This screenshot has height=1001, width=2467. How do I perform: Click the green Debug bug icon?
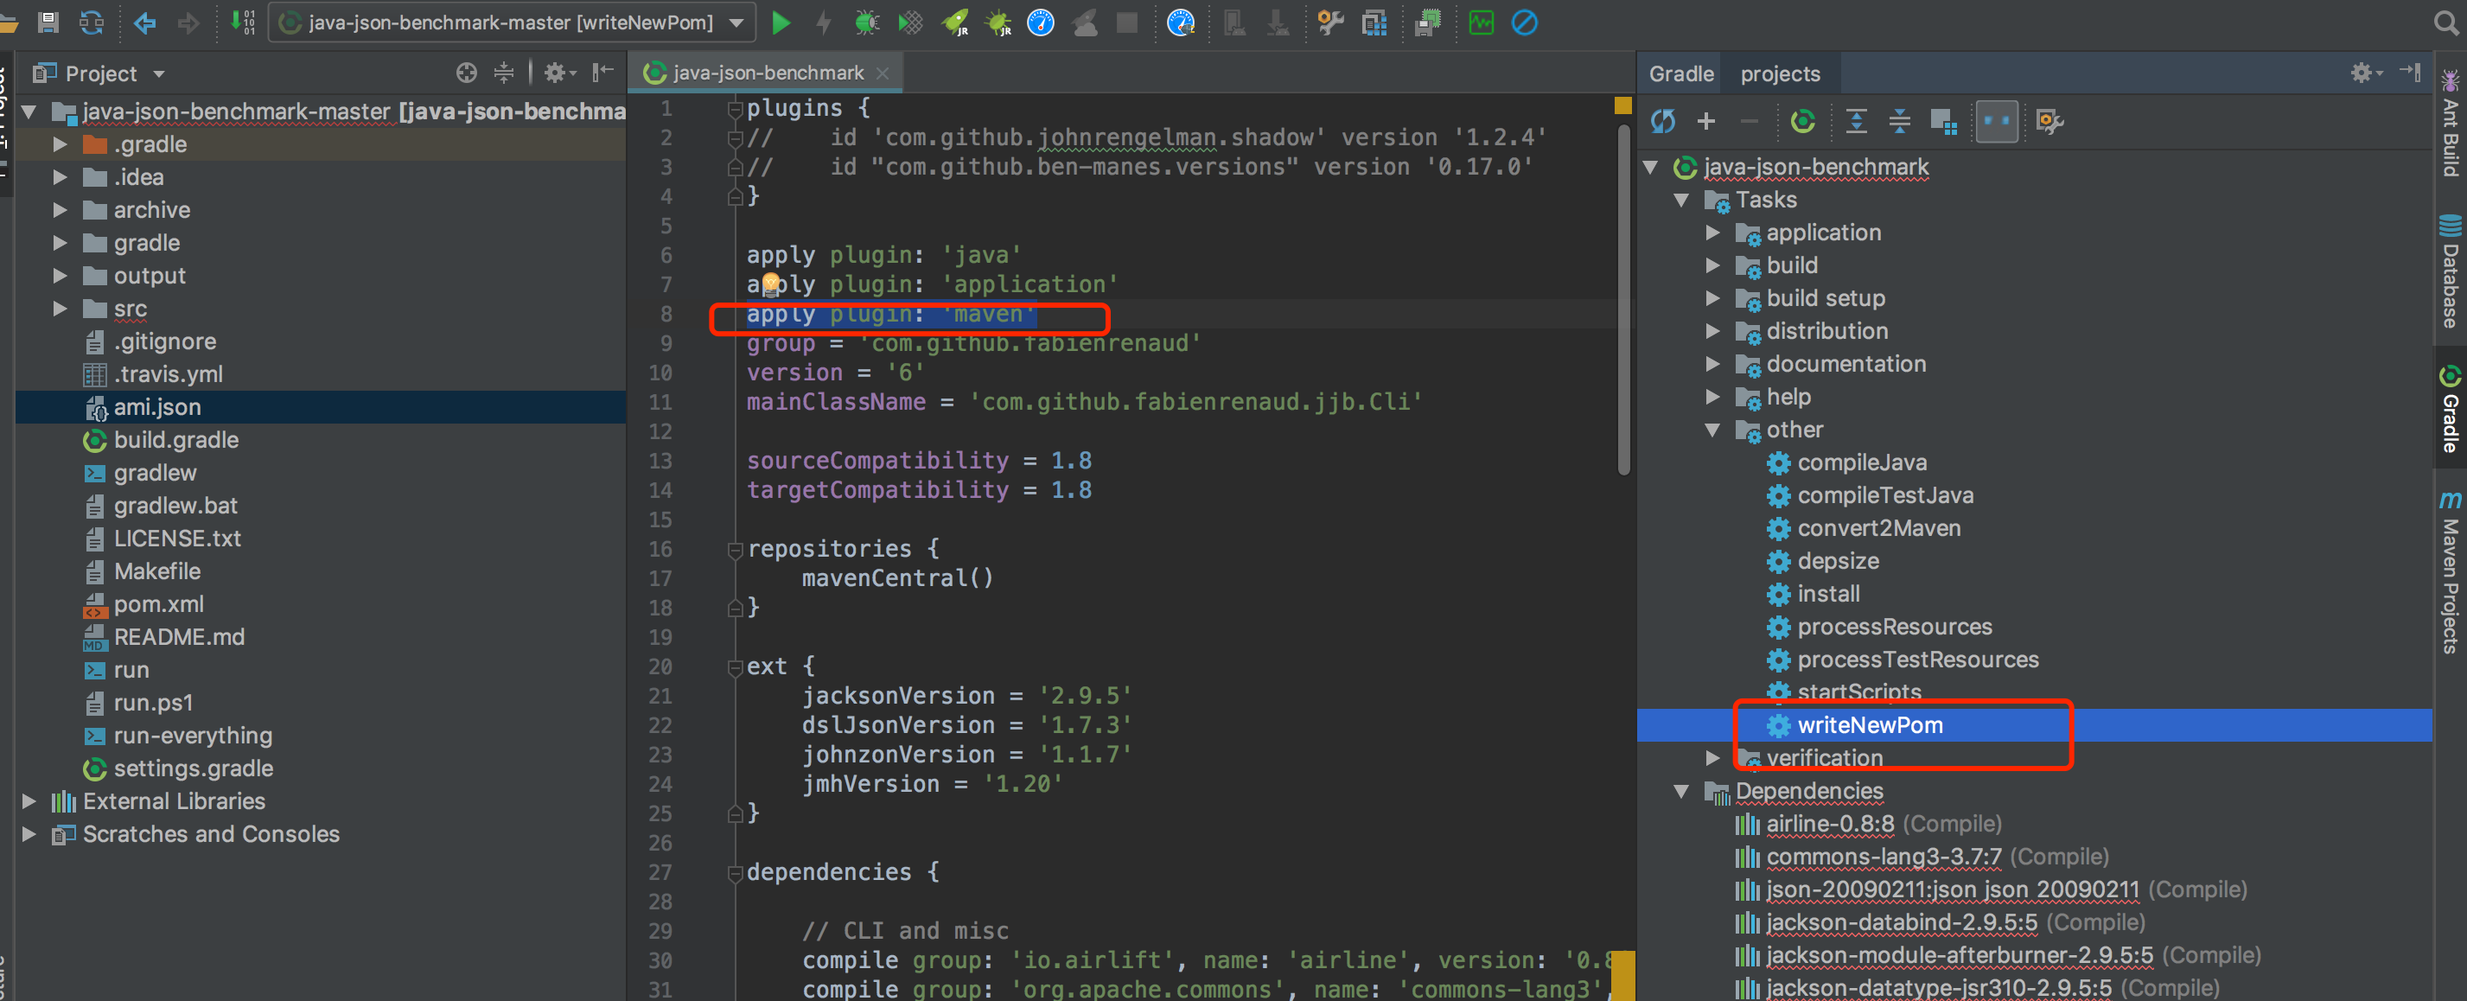866,22
